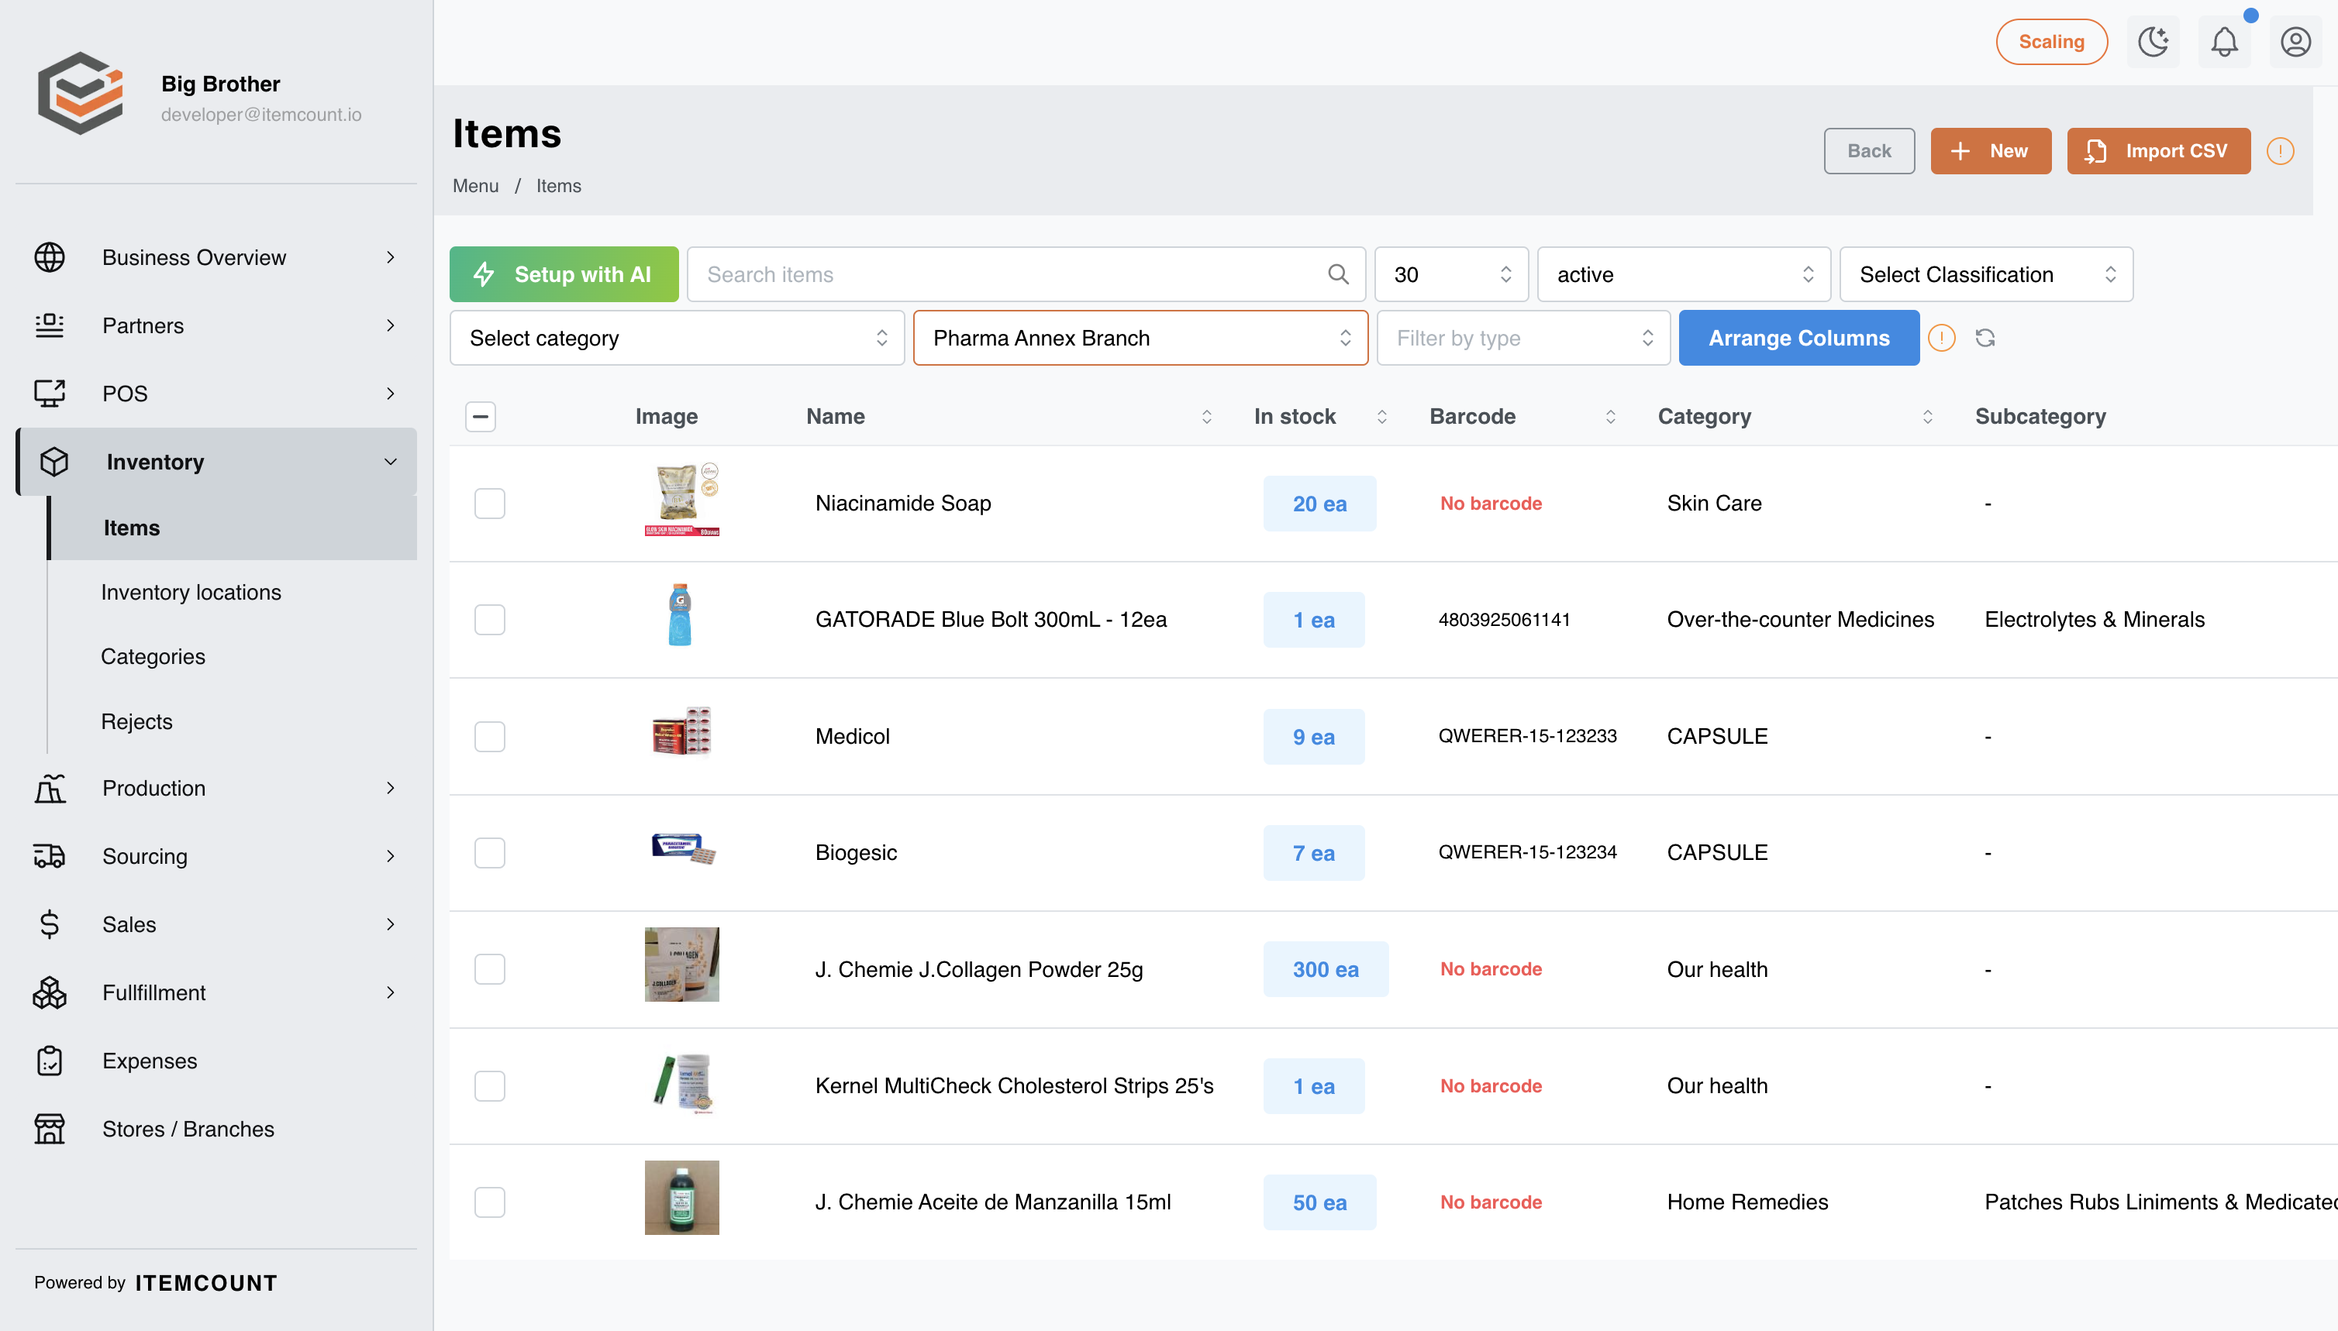The image size is (2338, 1331).
Task: Click the Search items input field
Action: 1026,274
